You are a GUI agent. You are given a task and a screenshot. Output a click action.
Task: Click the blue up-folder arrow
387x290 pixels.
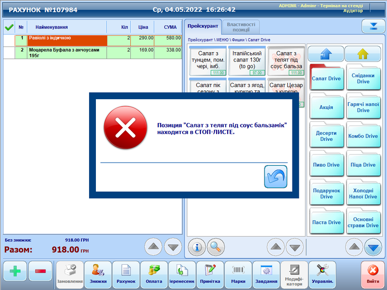pyautogui.click(x=326, y=54)
